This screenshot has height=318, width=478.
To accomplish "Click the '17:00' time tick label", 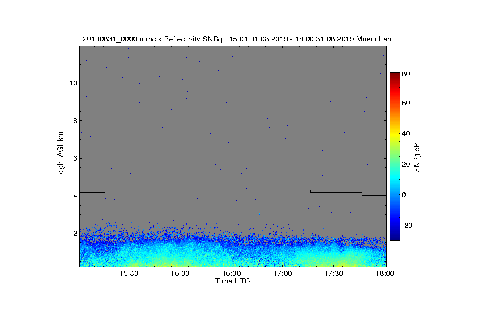I will click(x=283, y=273).
